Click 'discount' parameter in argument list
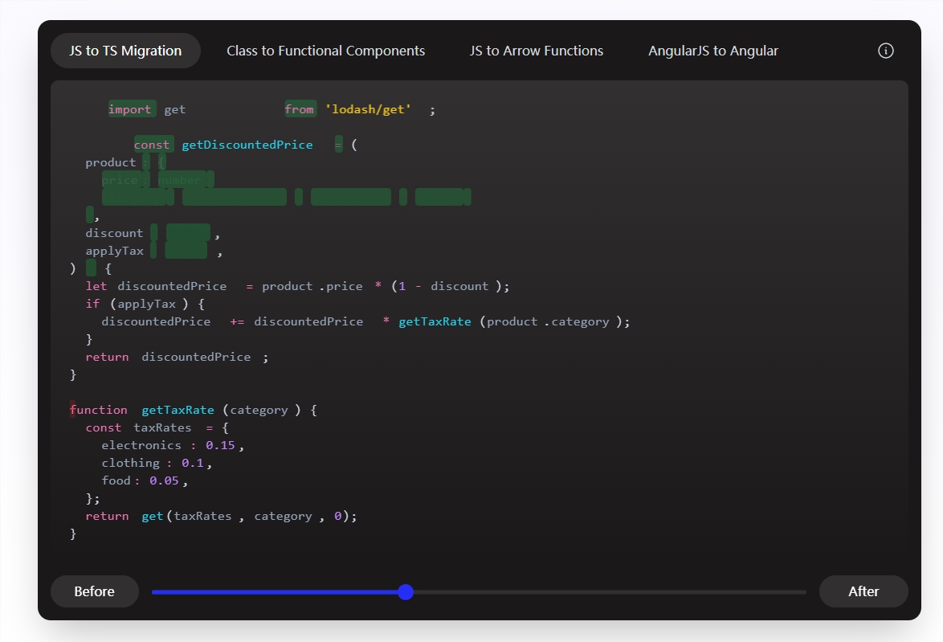943x642 pixels. coord(114,234)
